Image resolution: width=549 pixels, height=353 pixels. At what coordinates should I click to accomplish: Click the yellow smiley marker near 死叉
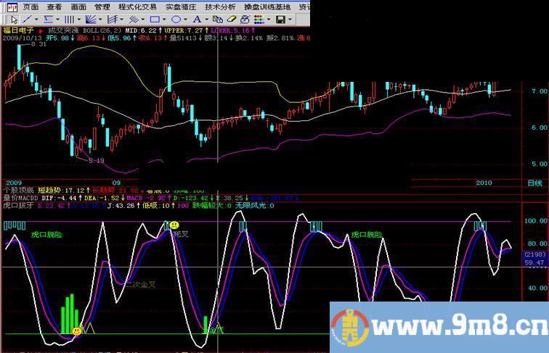pos(174,225)
